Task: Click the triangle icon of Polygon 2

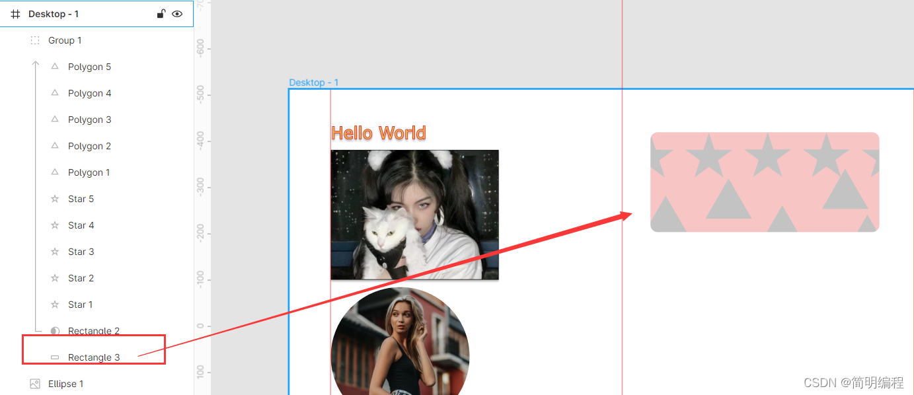Action: [55, 146]
